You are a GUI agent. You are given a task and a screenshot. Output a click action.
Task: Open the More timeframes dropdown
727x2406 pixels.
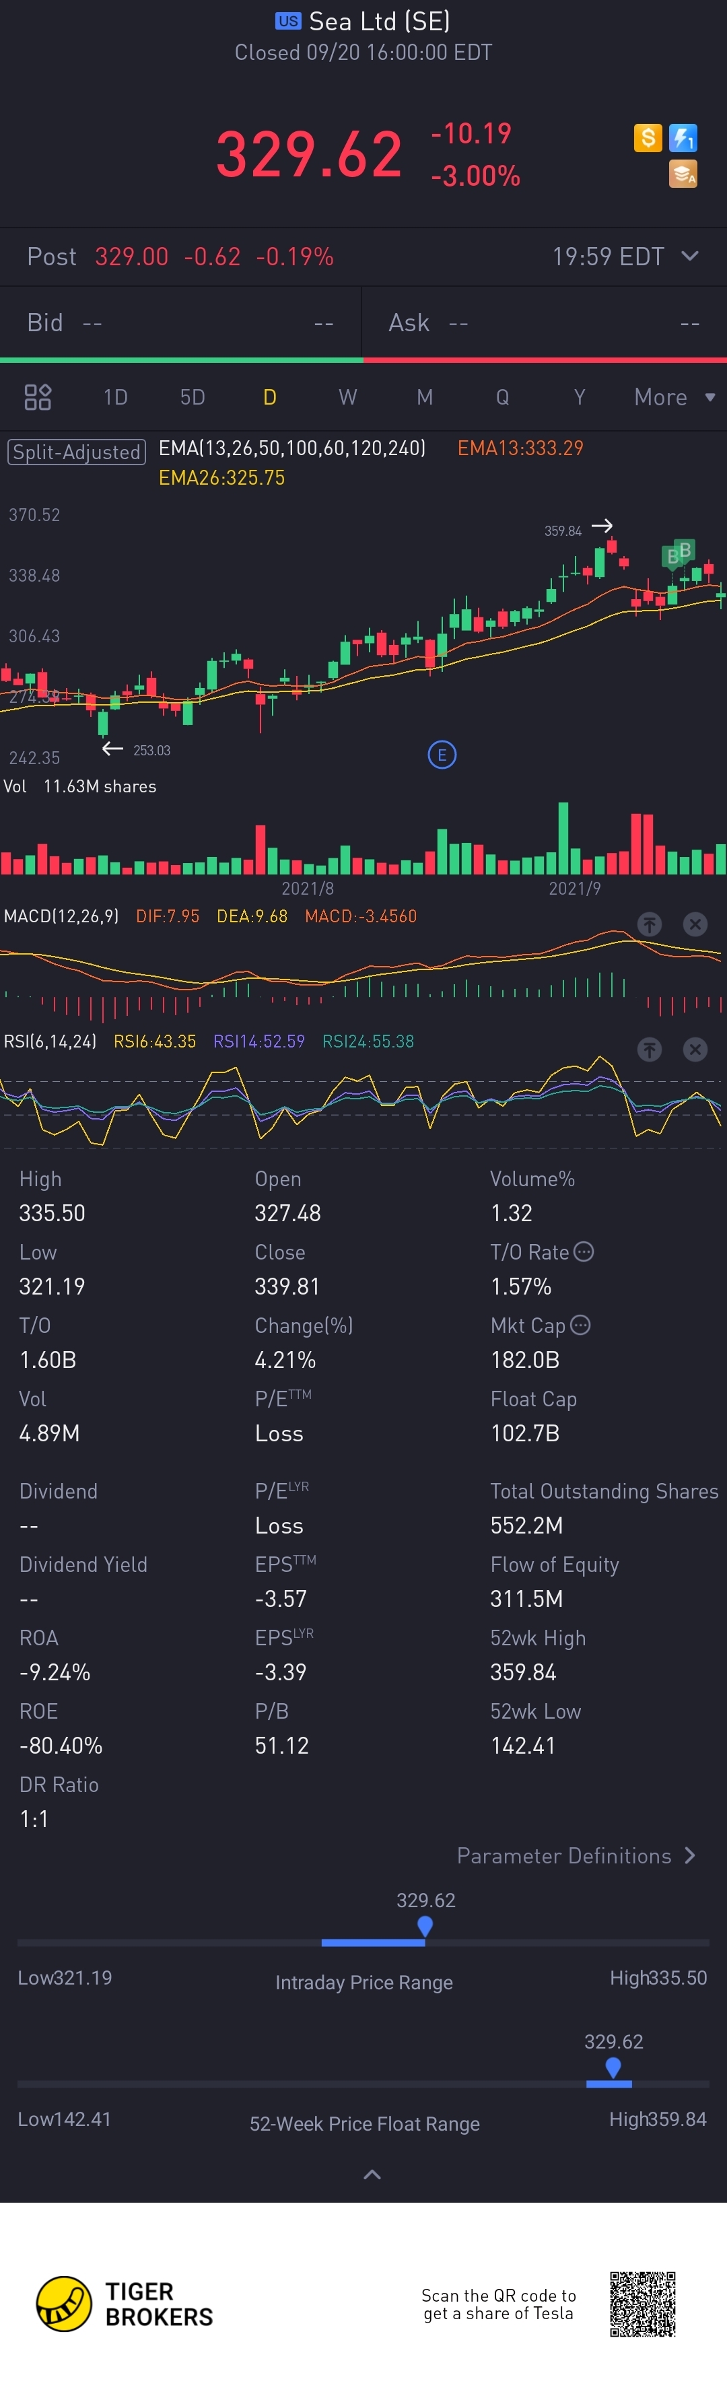(674, 397)
